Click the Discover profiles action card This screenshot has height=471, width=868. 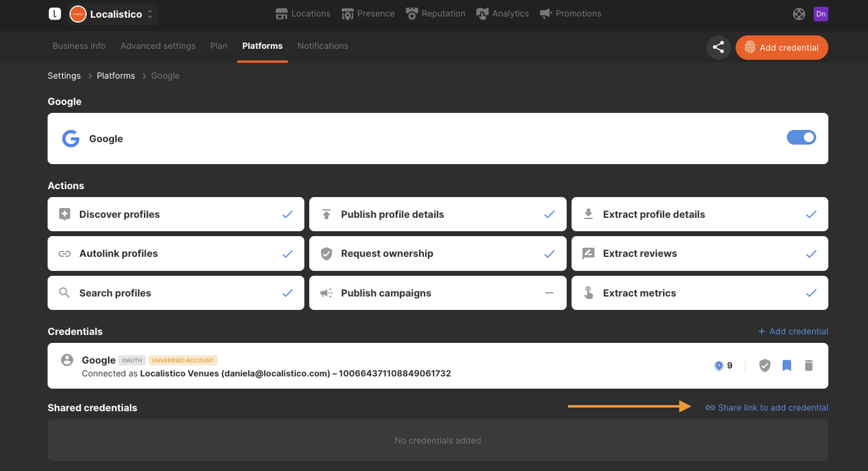(x=176, y=214)
